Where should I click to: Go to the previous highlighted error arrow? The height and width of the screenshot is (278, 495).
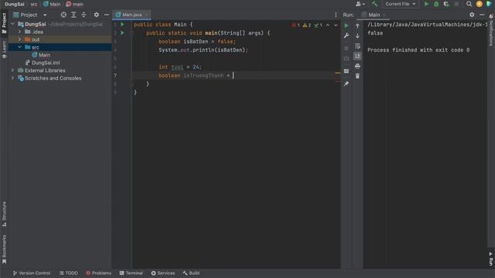point(328,25)
